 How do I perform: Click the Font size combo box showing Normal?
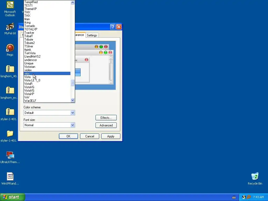[49, 125]
